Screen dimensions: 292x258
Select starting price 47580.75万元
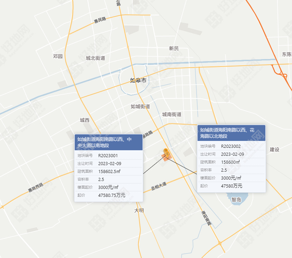(x=112, y=195)
